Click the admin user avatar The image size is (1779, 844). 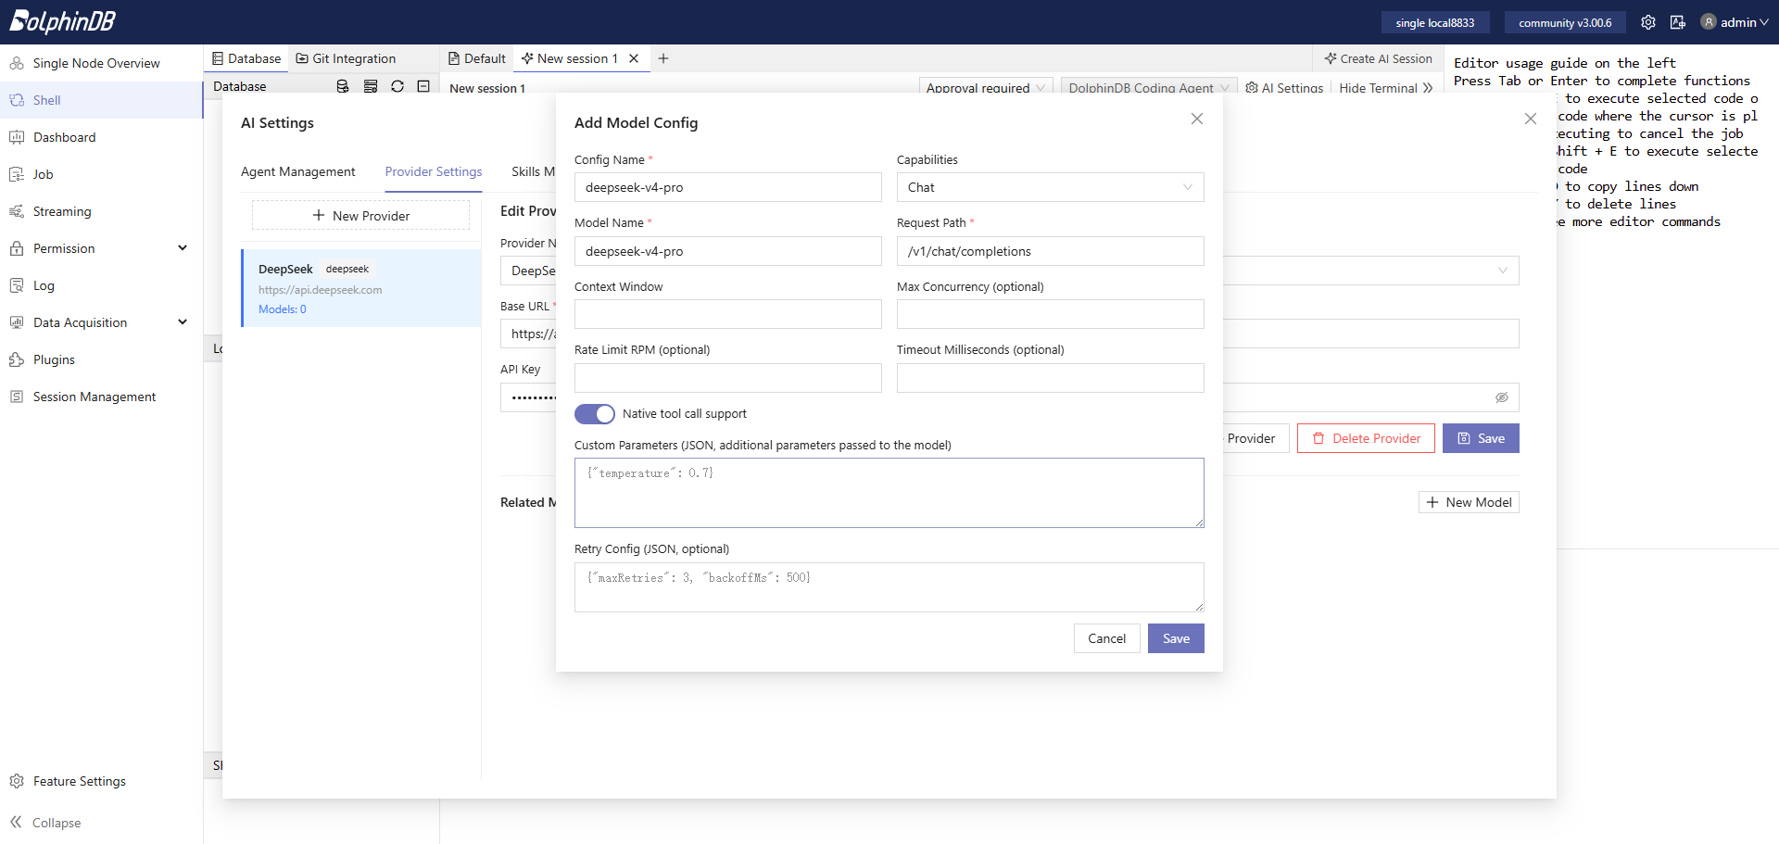tap(1709, 22)
